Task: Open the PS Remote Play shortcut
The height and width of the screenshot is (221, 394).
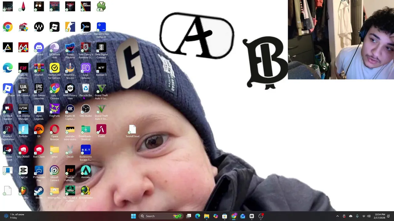Action: [39, 174]
